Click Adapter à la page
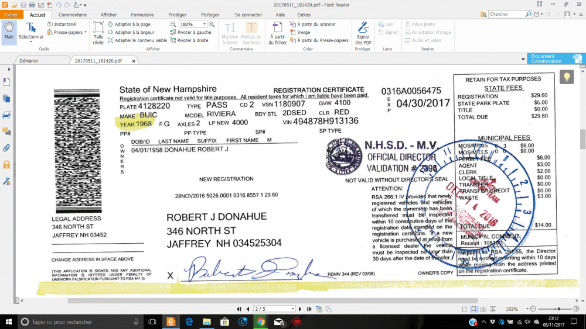This screenshot has height=329, width=586. 130,24
